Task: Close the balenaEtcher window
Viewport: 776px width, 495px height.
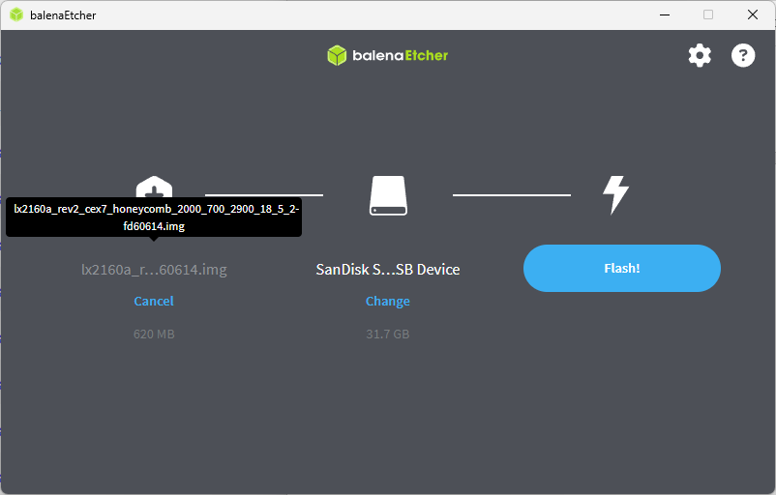Action: coord(752,15)
